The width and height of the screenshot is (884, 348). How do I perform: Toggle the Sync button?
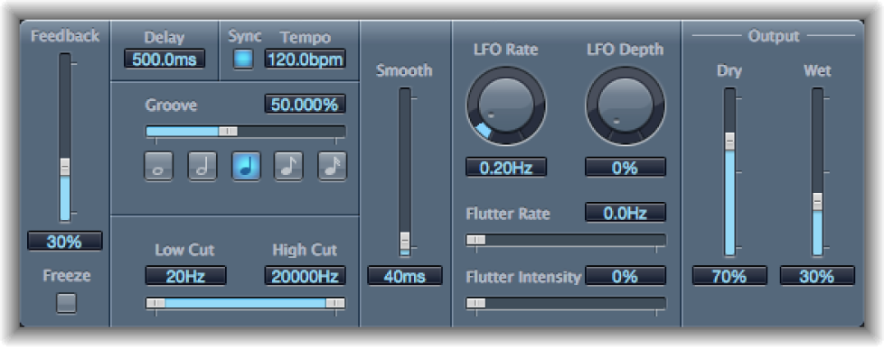(243, 59)
